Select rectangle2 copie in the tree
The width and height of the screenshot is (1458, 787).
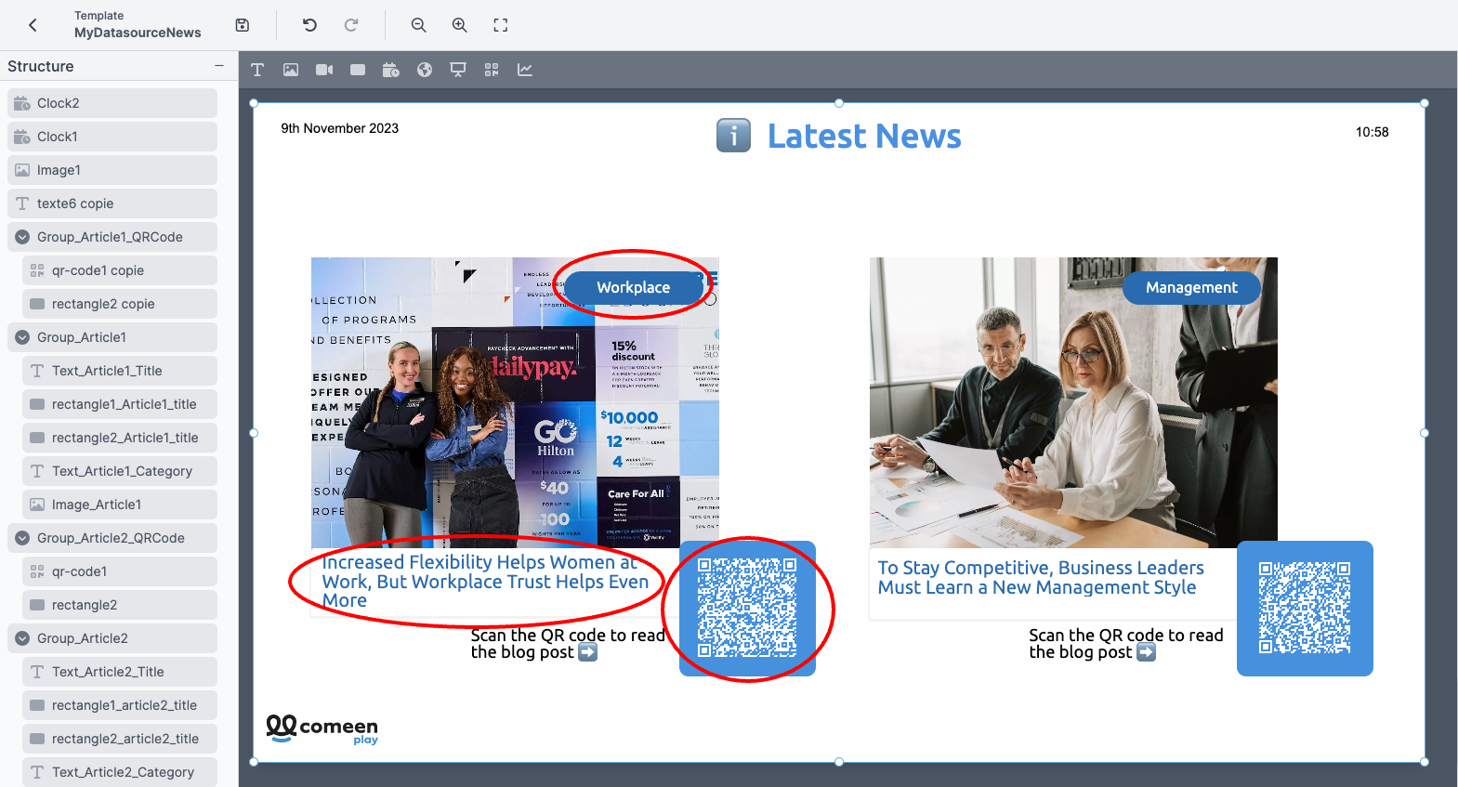click(120, 304)
